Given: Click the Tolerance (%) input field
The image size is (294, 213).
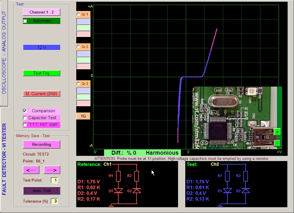Looking at the screenshot, I should click(54, 201).
